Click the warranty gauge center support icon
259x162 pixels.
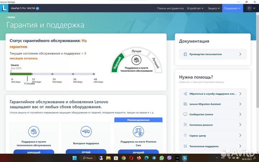(136, 60)
